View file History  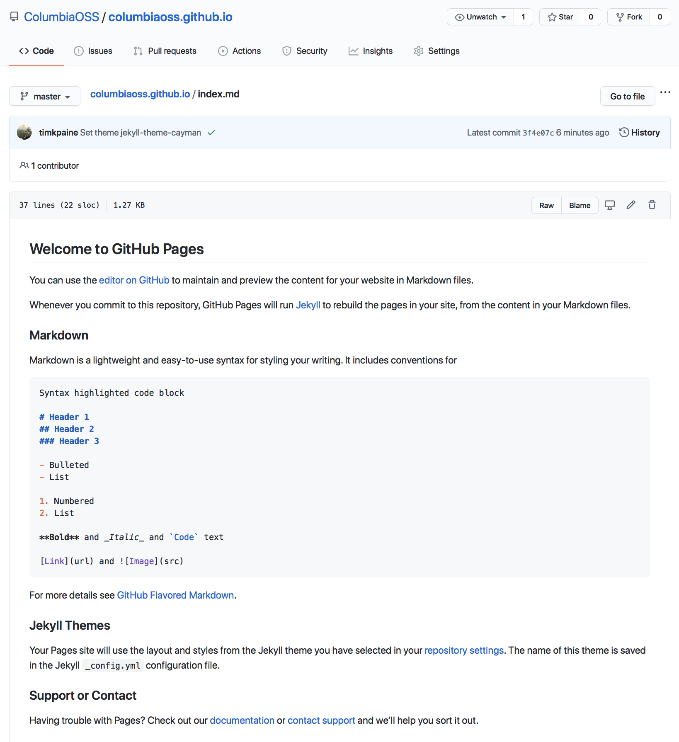coord(640,133)
